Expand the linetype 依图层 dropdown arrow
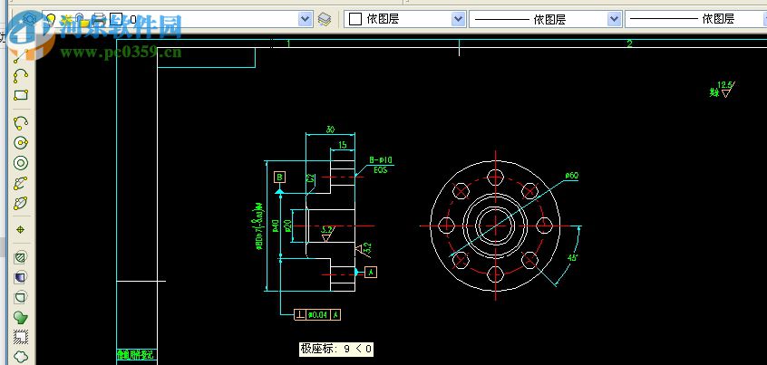 615,19
